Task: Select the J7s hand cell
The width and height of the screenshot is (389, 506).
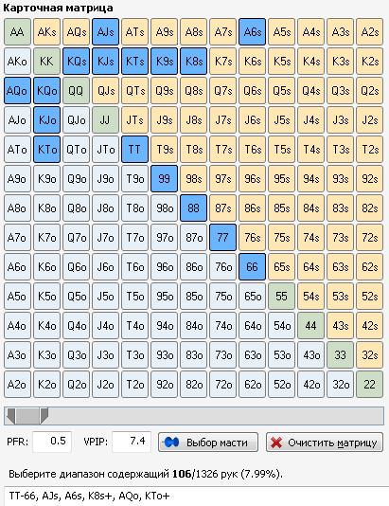Action: click(222, 119)
